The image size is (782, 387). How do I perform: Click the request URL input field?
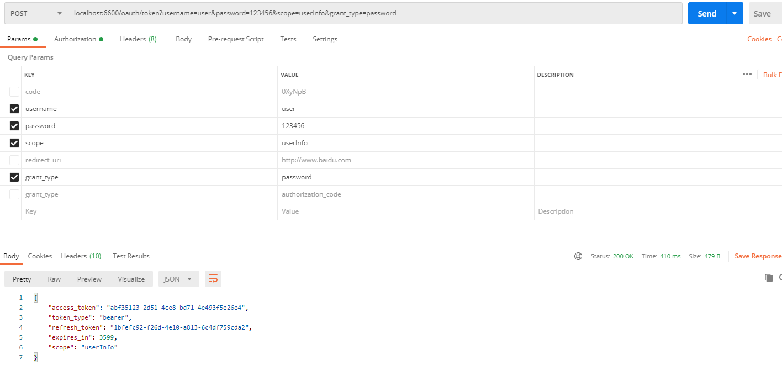375,13
